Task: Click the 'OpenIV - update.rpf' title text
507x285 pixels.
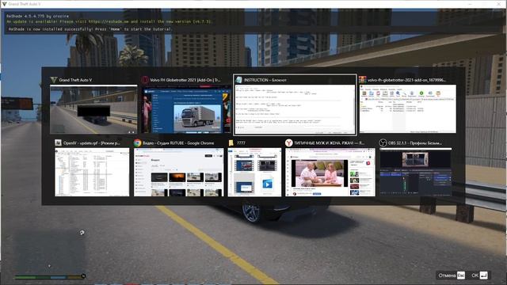Action: (x=92, y=143)
